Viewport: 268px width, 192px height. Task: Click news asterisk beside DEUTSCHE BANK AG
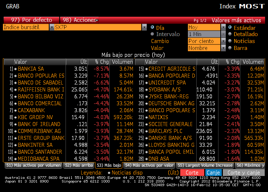[x=146, y=103]
